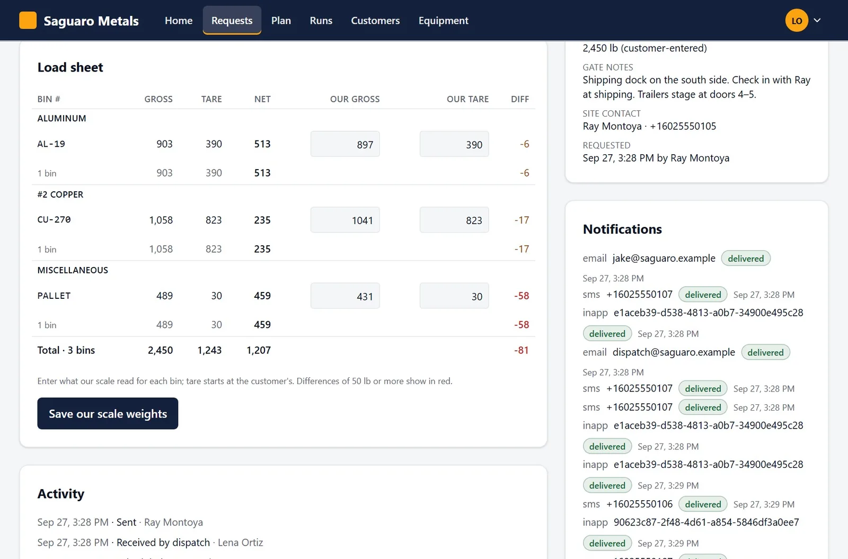Click Save our scale weights button
Screen dimensions: 848x559
pos(108,413)
